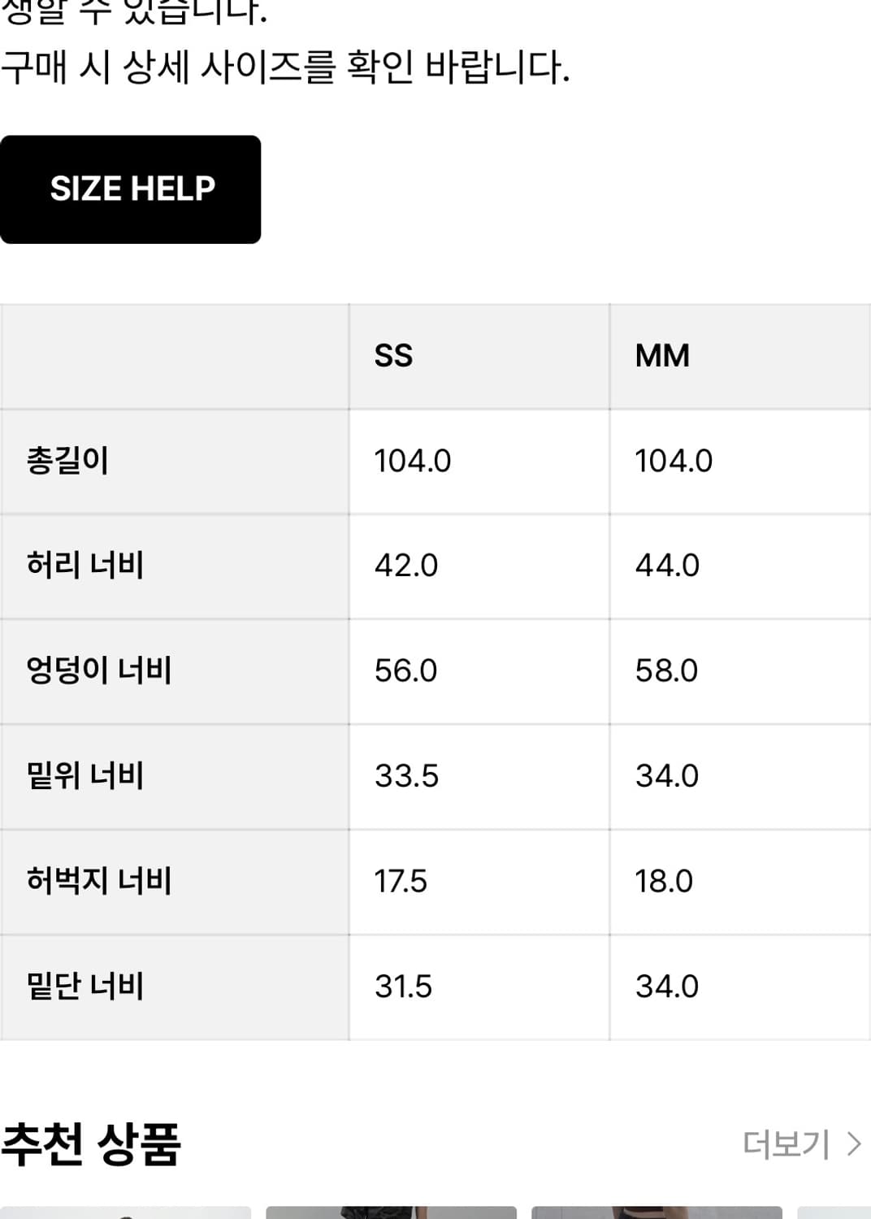Select the SS size column header

coord(393,356)
